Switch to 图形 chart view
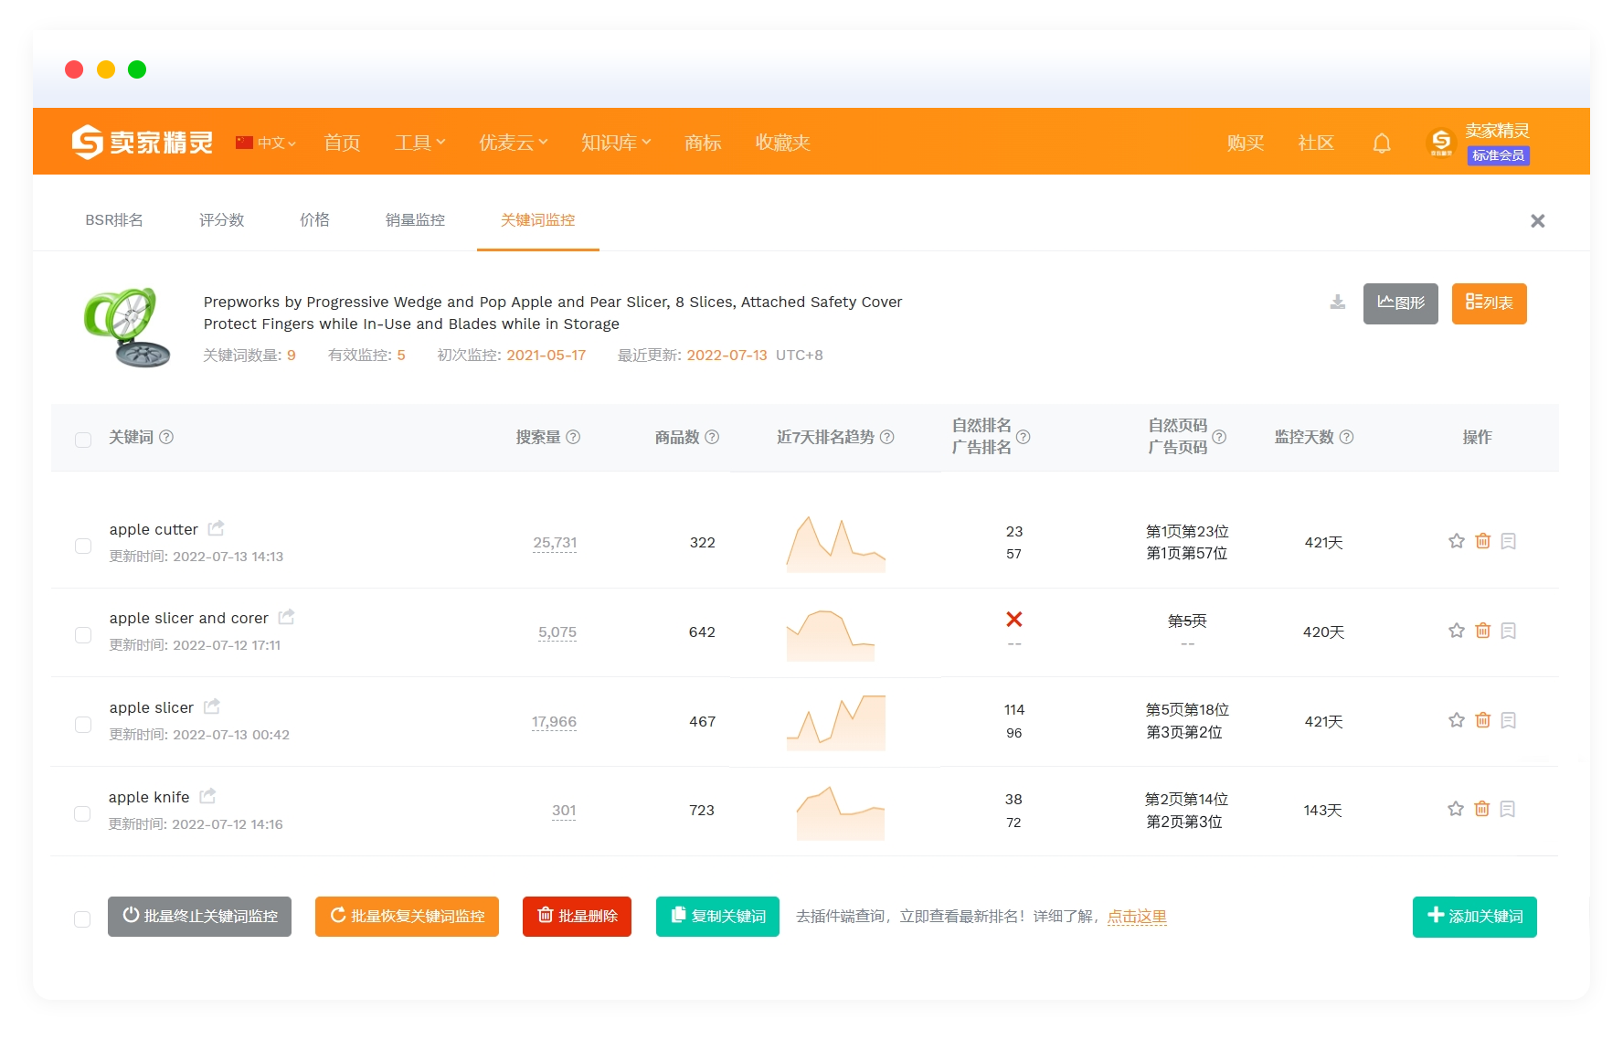This screenshot has width=1623, height=1051. coord(1401,303)
